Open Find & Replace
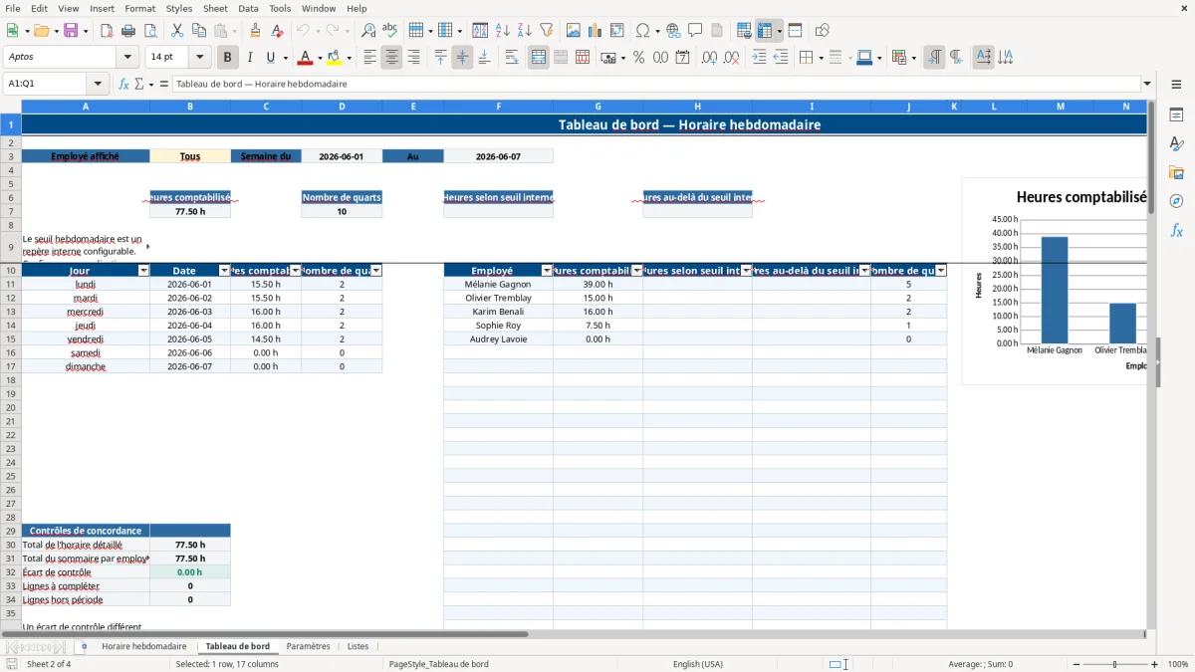 pos(368,31)
